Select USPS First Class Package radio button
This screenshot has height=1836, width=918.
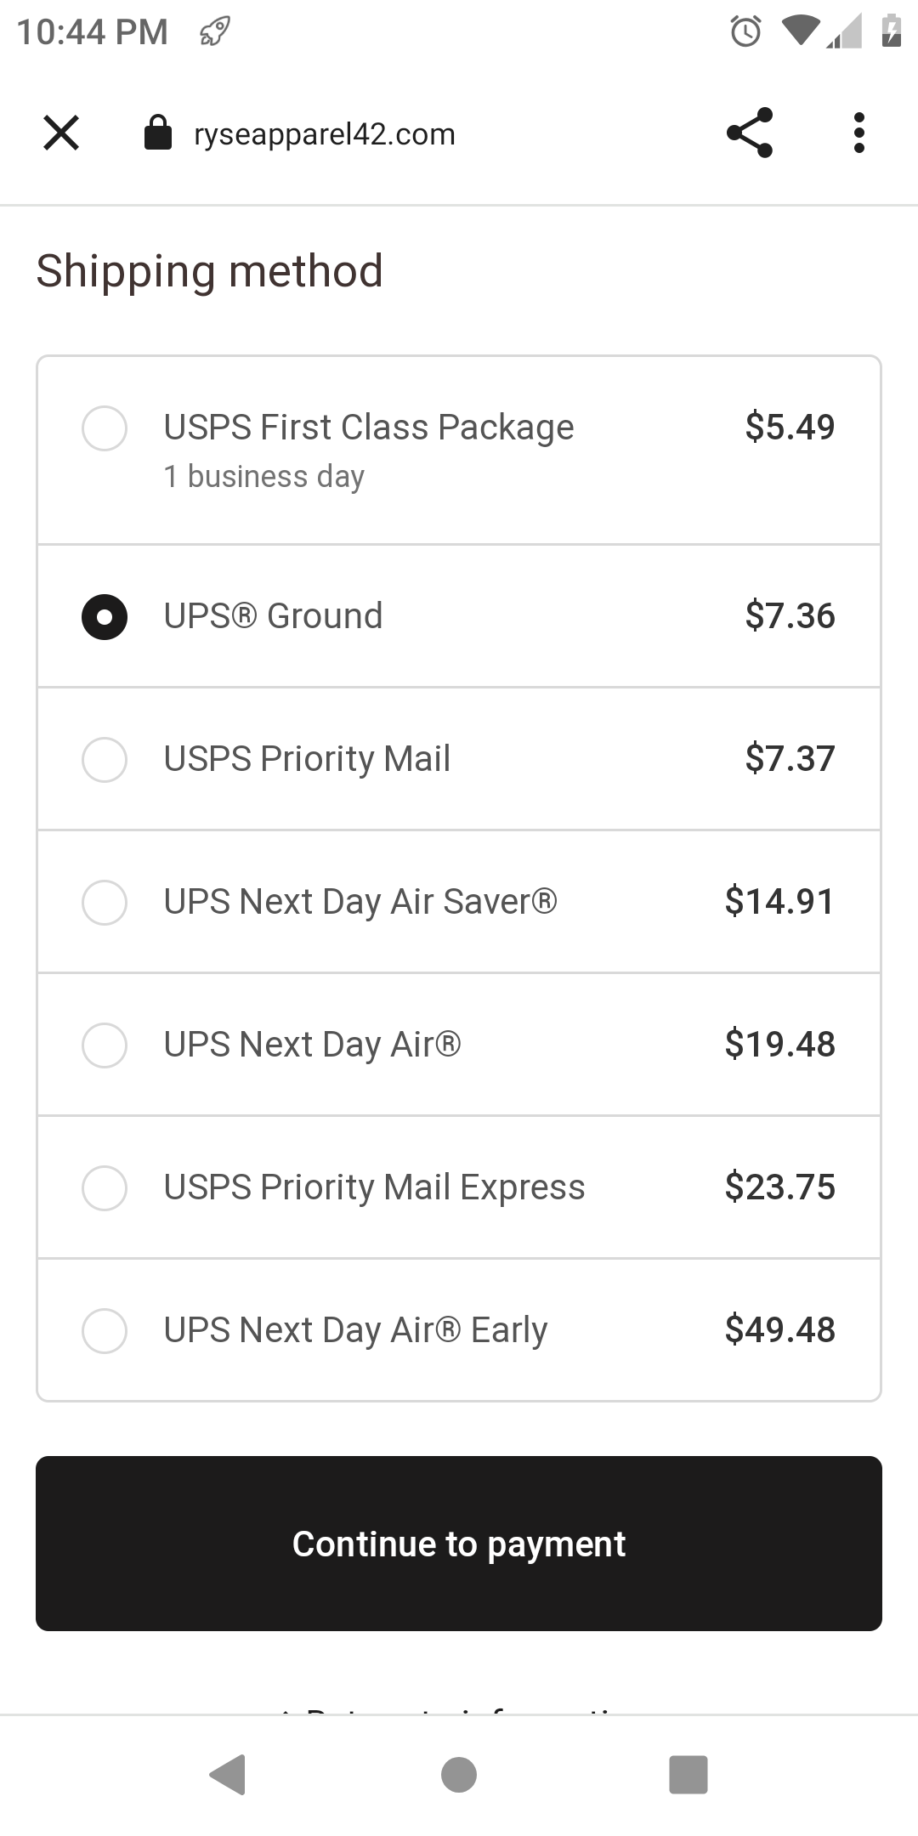point(105,428)
